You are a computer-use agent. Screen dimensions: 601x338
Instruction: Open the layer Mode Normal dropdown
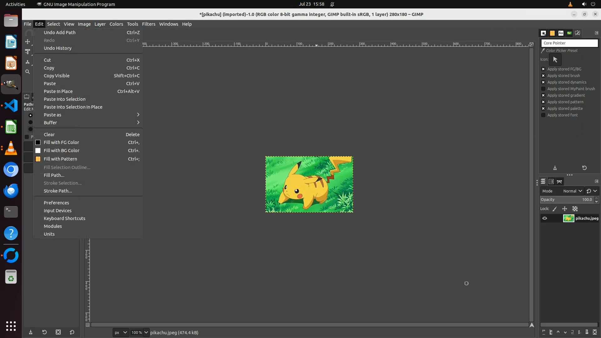tap(572, 191)
